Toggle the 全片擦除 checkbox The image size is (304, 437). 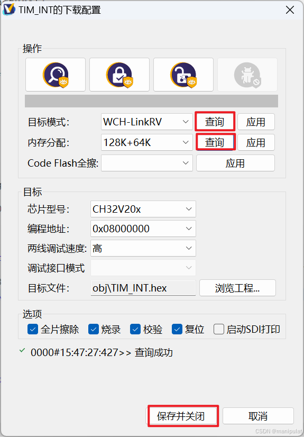(x=33, y=330)
